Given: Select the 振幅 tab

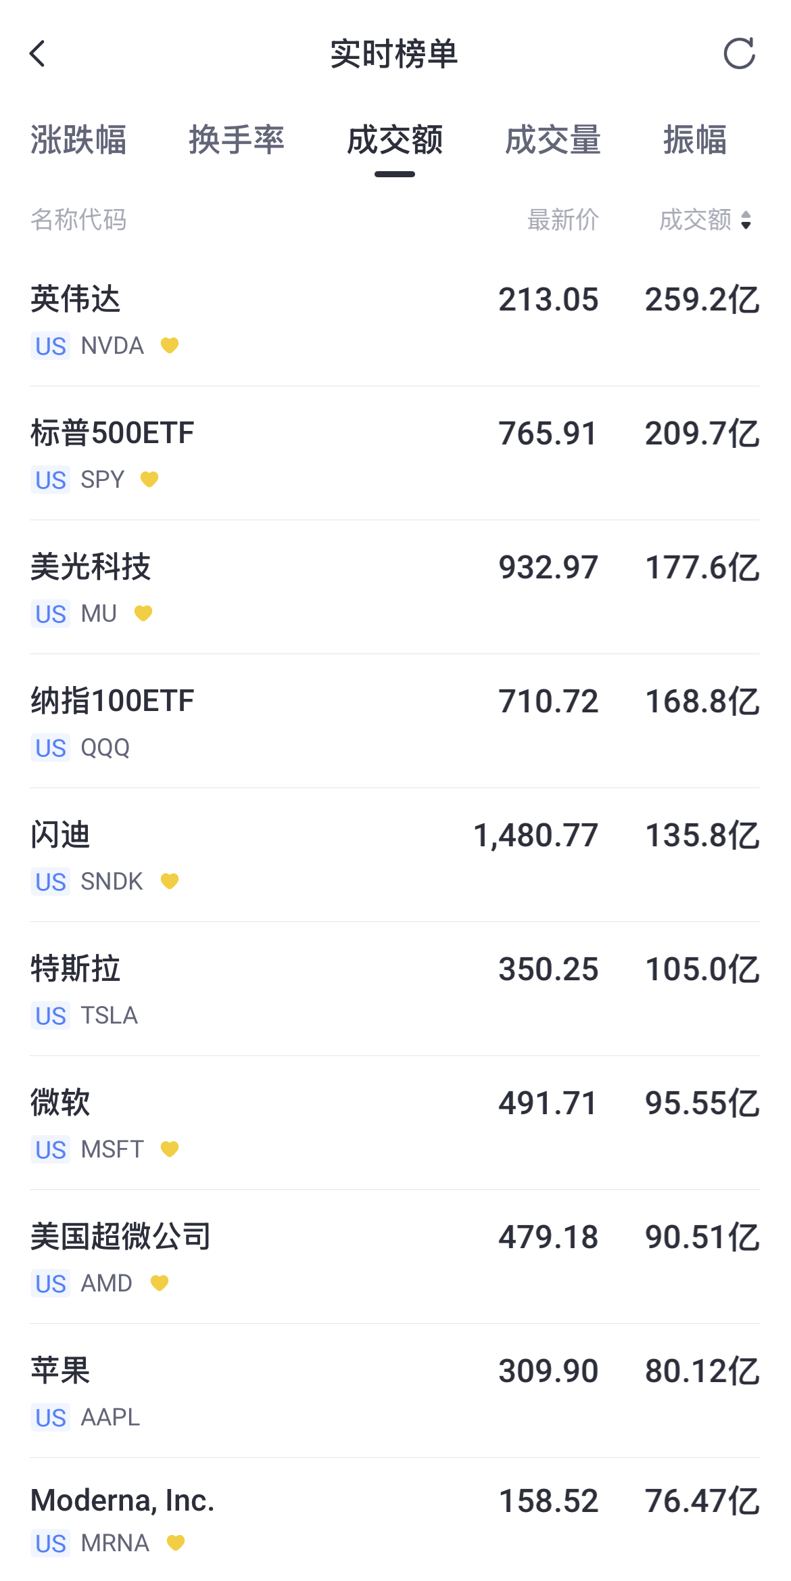Looking at the screenshot, I should coord(695,140).
